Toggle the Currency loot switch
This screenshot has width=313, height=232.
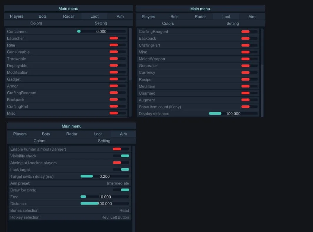point(249,73)
